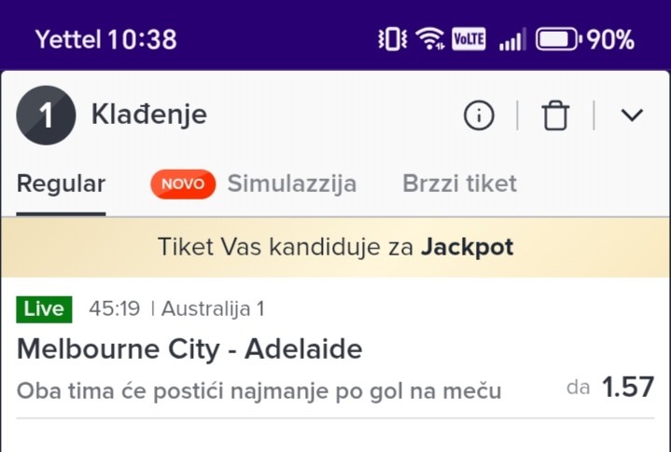Tap the Wi-Fi status icon

coord(430,39)
